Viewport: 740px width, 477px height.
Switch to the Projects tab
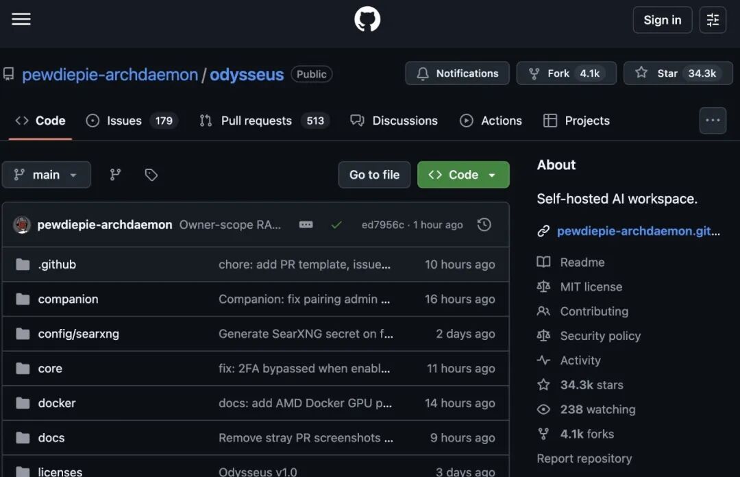pyautogui.click(x=577, y=121)
